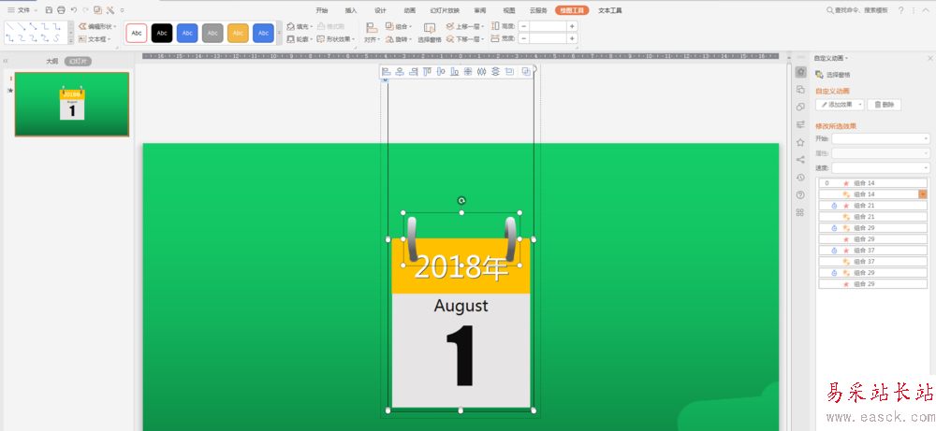Select the 大纲 outline tab
936x431 pixels.
[52, 61]
